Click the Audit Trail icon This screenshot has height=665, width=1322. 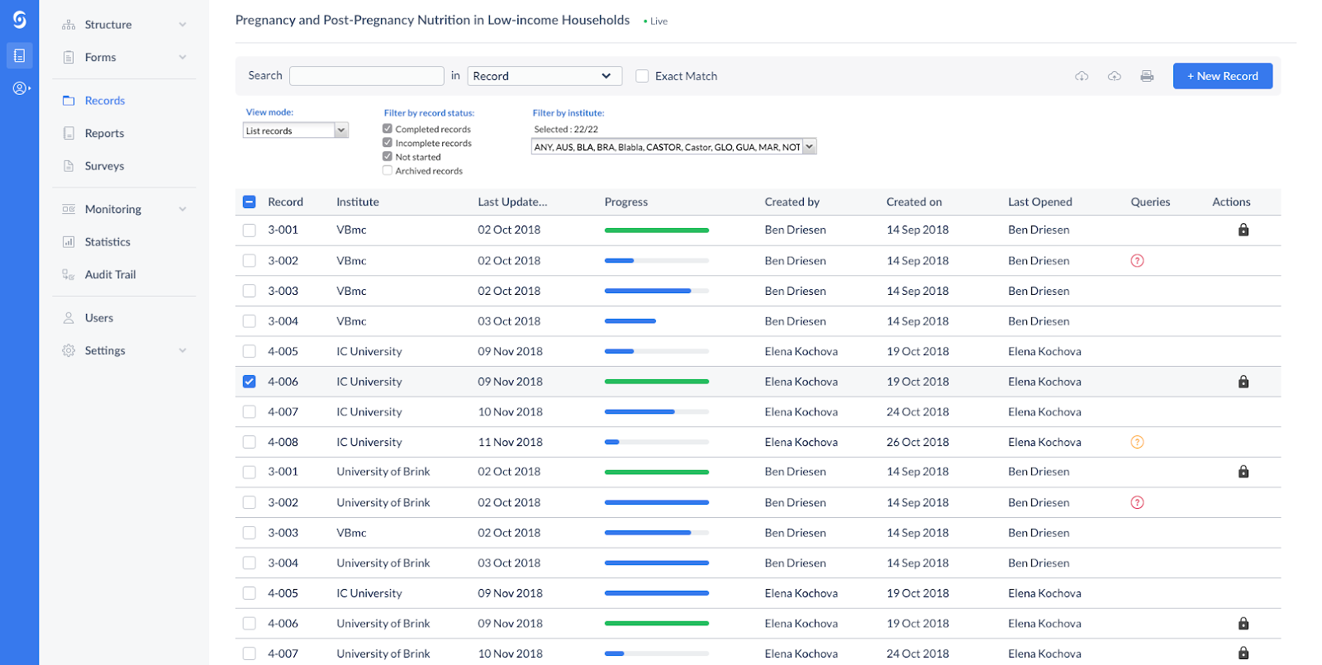(x=69, y=274)
